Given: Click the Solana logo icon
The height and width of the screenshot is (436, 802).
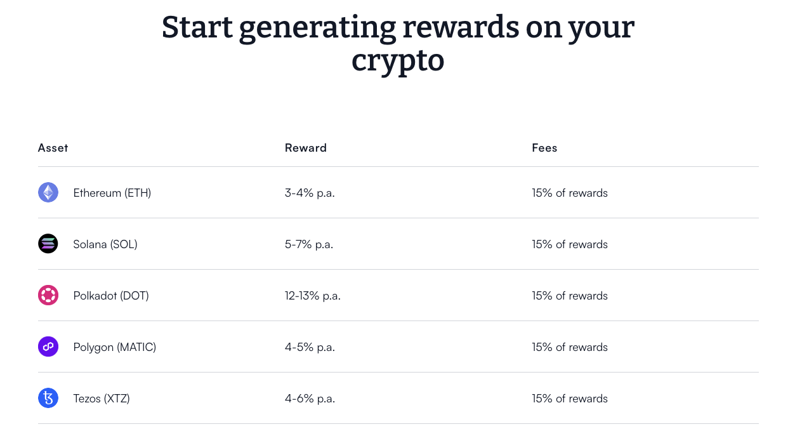Looking at the screenshot, I should (48, 244).
